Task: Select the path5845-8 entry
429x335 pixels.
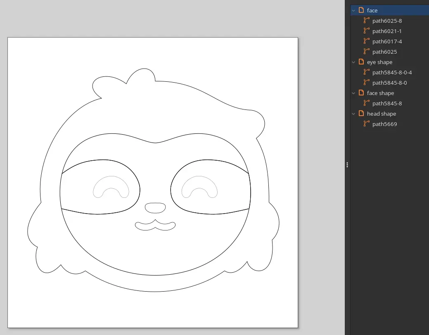Action: click(387, 103)
